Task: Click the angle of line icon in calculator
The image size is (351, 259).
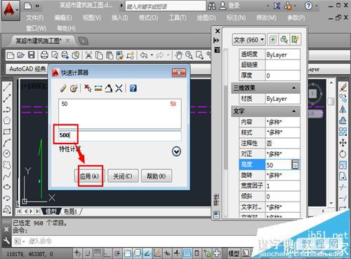Action: (x=108, y=88)
